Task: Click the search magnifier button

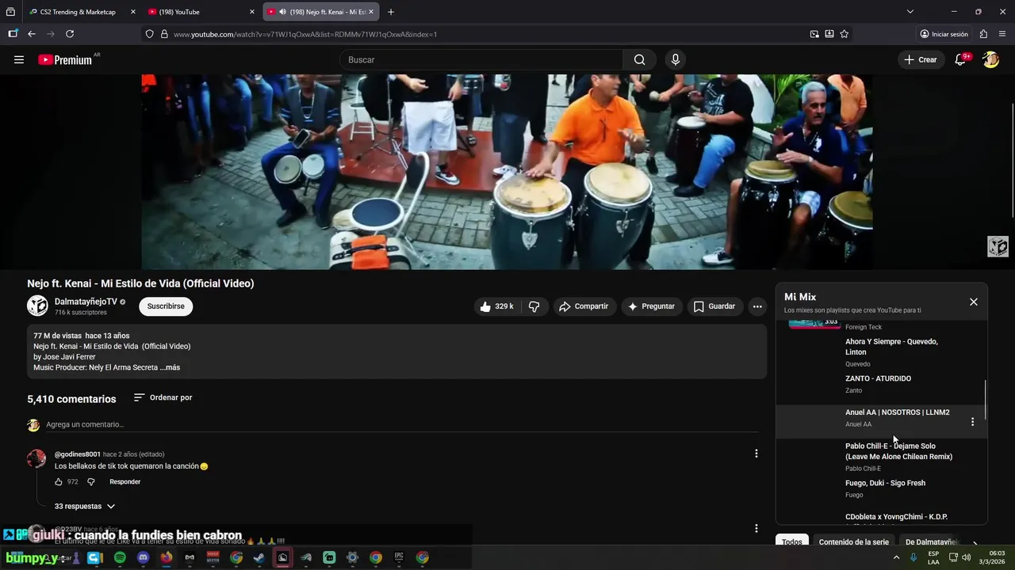Action: coord(639,59)
